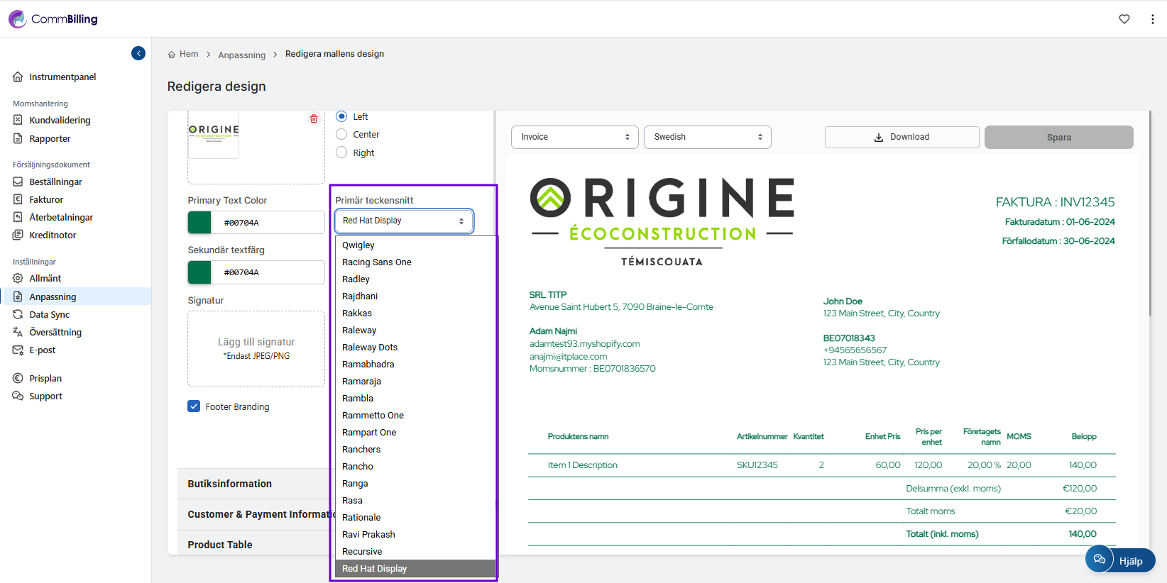Open Fakturor in the sidebar menu

pyautogui.click(x=46, y=200)
